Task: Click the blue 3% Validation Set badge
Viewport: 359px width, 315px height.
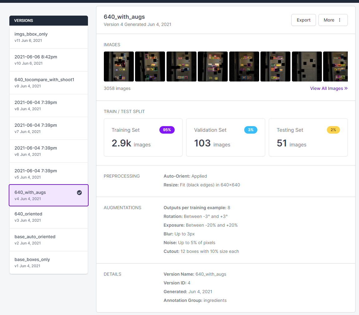Action: (x=251, y=130)
